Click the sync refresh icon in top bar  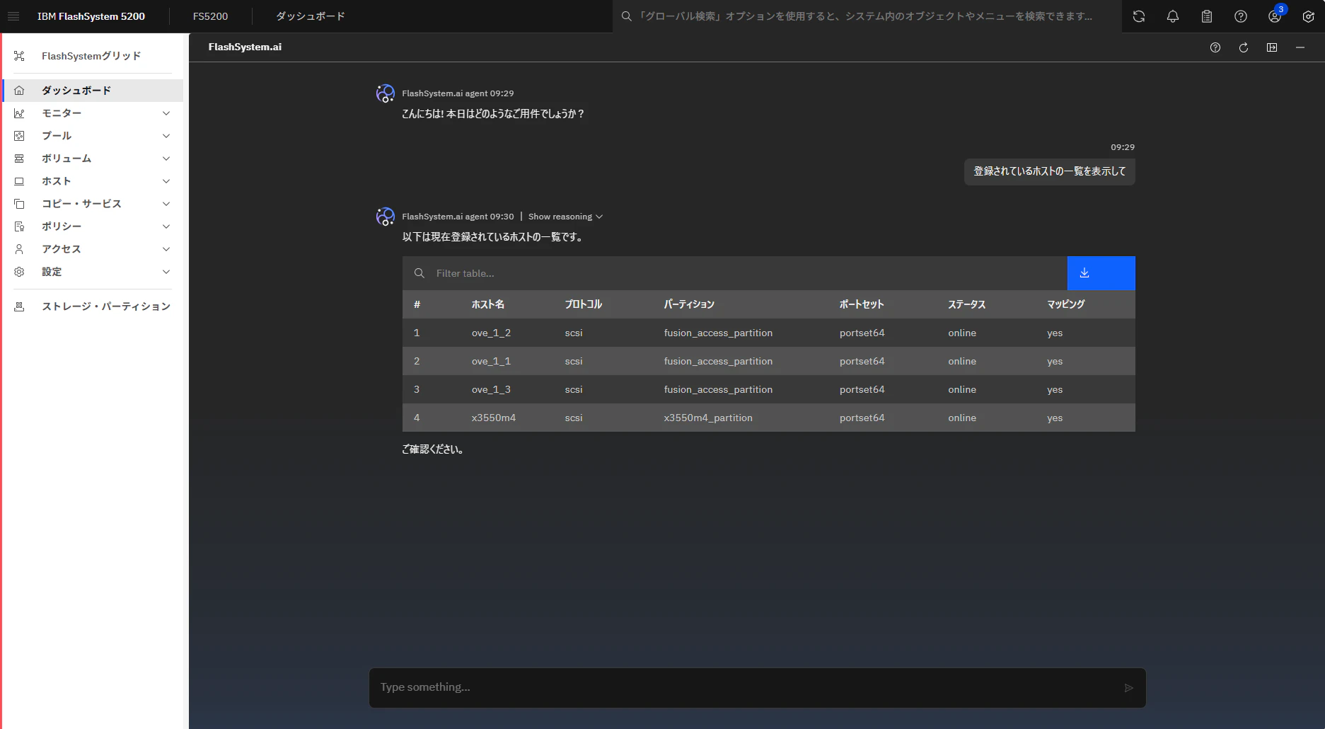coord(1139,16)
